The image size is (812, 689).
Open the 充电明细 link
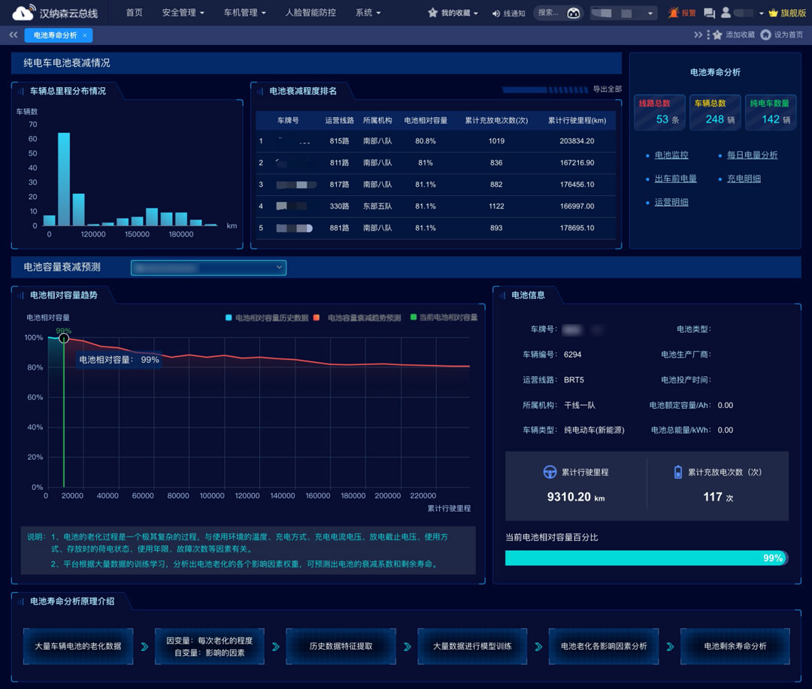click(x=744, y=179)
